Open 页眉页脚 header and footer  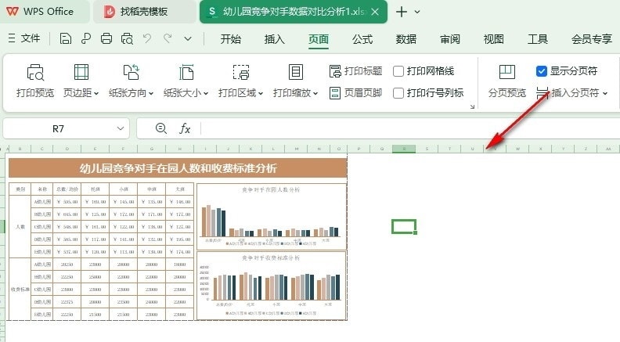pyautogui.click(x=355, y=93)
